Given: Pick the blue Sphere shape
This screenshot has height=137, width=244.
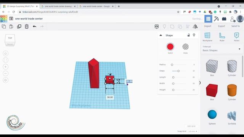Looking at the screenshot, I should point(212,115).
